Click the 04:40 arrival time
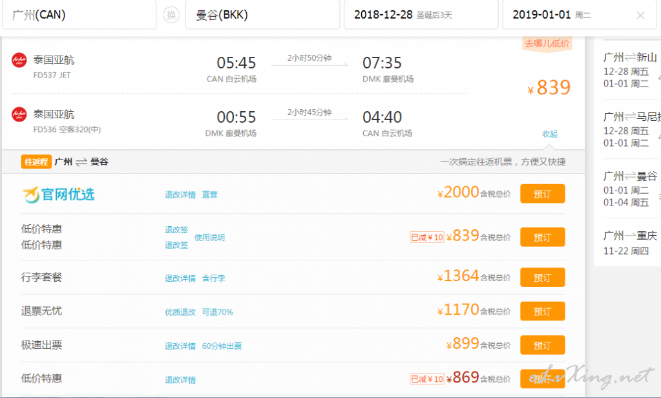Viewport: 661px width, 398px height. 383,117
